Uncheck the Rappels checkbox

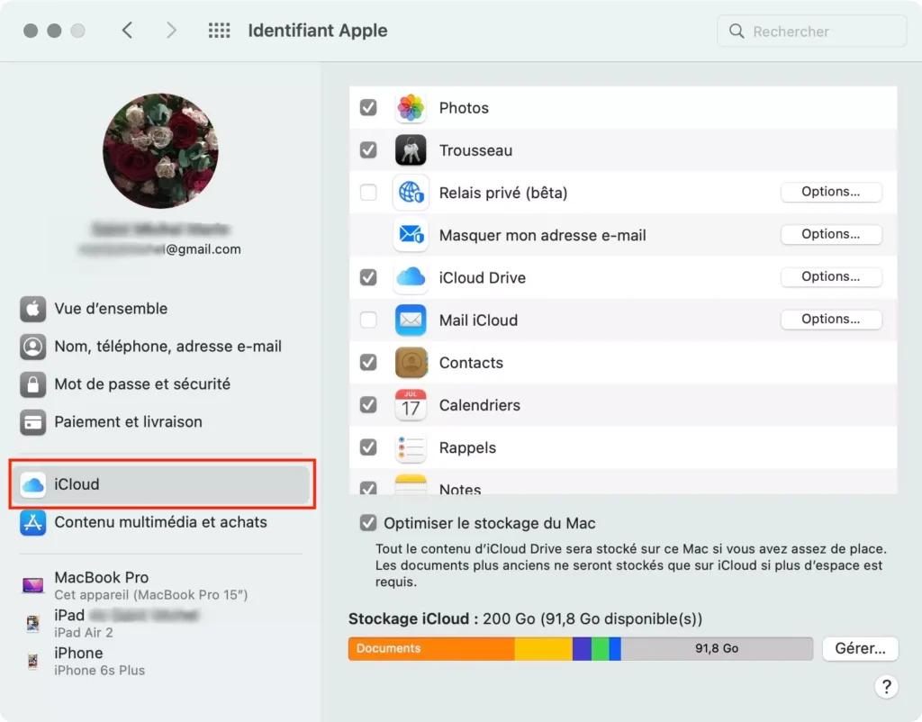368,447
